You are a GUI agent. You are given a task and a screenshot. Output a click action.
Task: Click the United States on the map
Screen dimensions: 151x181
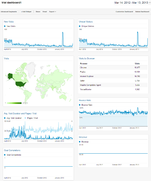(21, 84)
